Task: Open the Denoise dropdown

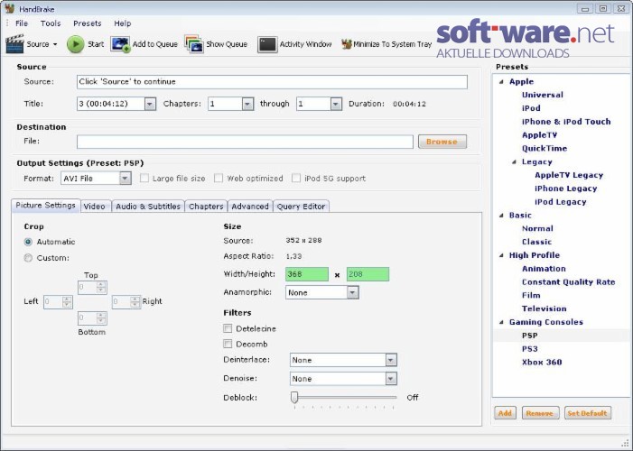Action: [x=391, y=378]
